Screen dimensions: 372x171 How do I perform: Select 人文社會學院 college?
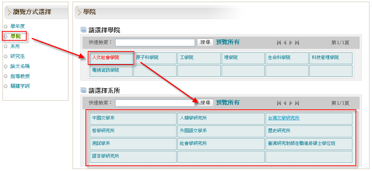click(106, 58)
